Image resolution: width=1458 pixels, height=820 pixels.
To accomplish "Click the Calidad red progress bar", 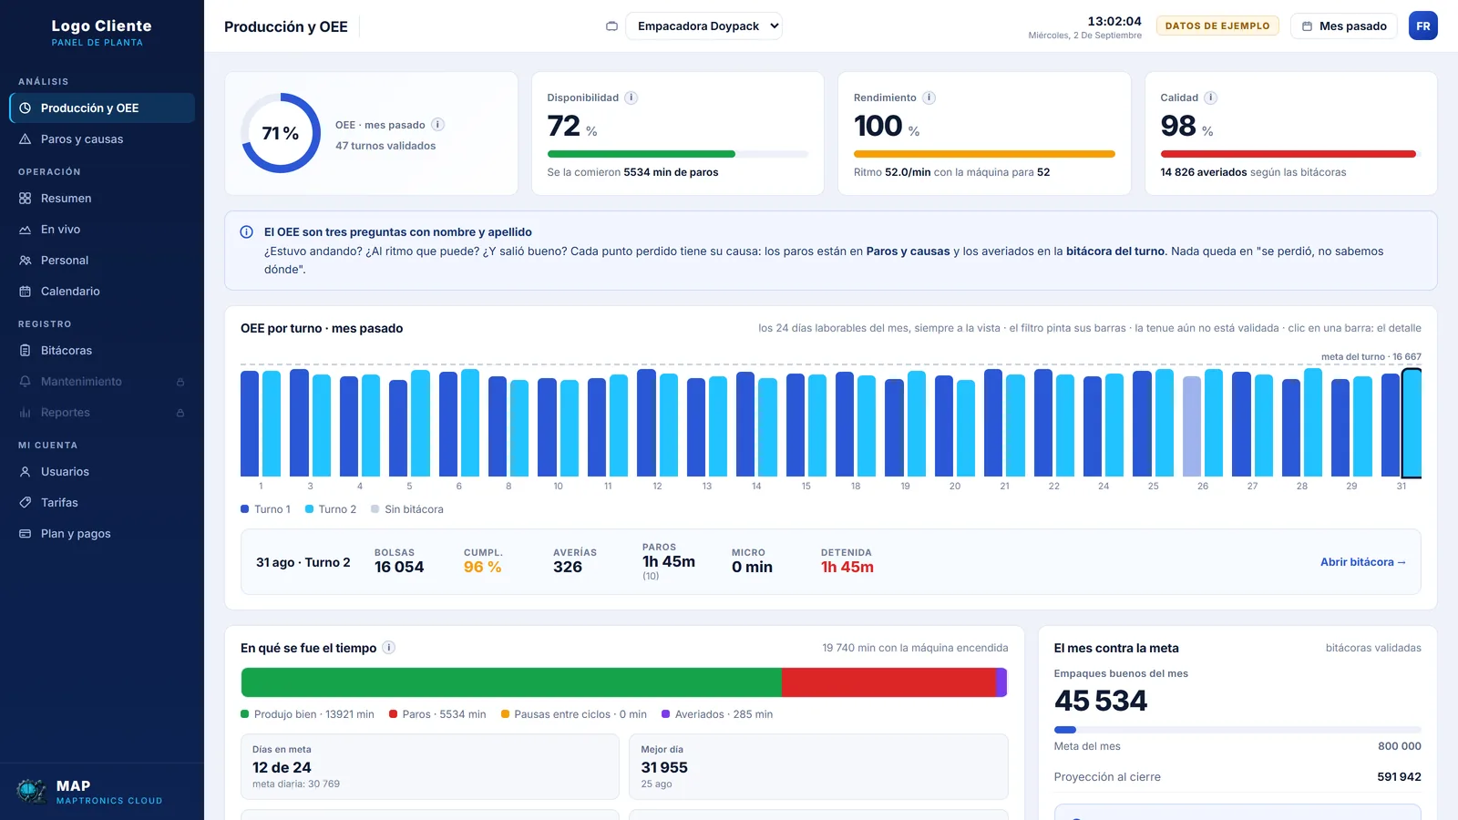I will 1290,154.
